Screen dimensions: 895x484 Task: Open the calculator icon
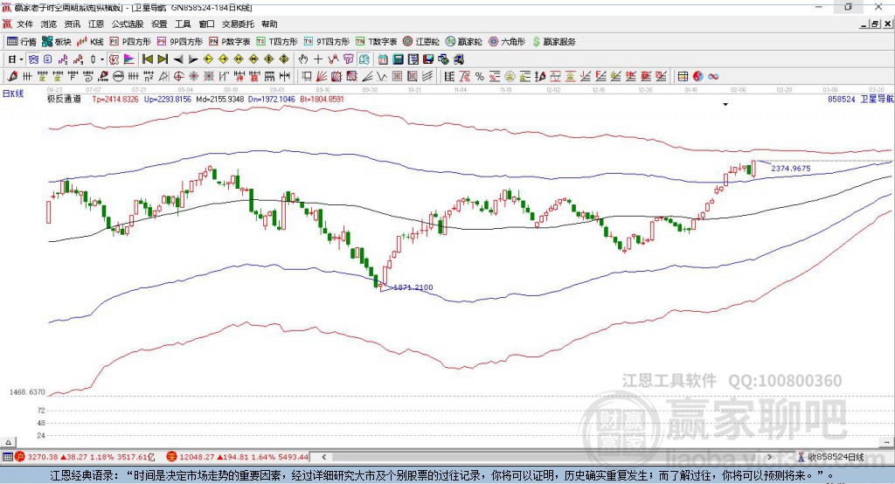[398, 59]
